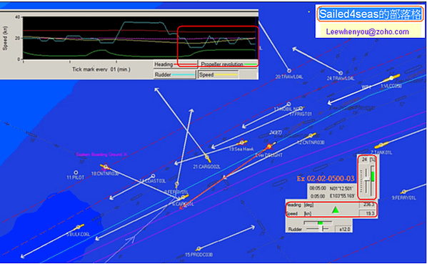Screen dimensions: 427x264
Task: Toggle the Rudder curve legend
Action: pos(174,74)
